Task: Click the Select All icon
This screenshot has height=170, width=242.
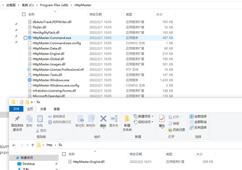Action: click(x=192, y=117)
